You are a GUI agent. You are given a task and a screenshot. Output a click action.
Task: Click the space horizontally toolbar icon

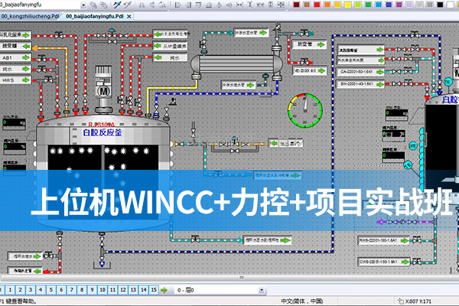click(x=239, y=5)
